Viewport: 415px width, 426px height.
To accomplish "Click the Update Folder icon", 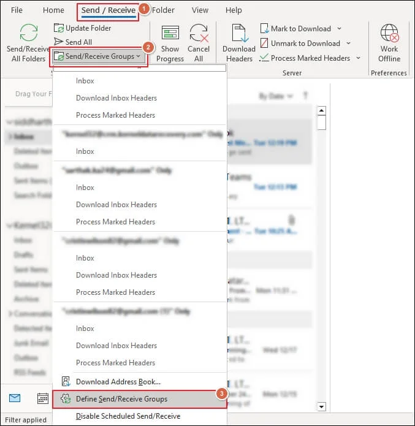I will [59, 28].
